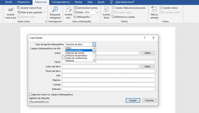This screenshot has height=113, width=199.
Task: Click Insertar Tabla de ilustraciones
Action: pyautogui.click(x=128, y=8)
